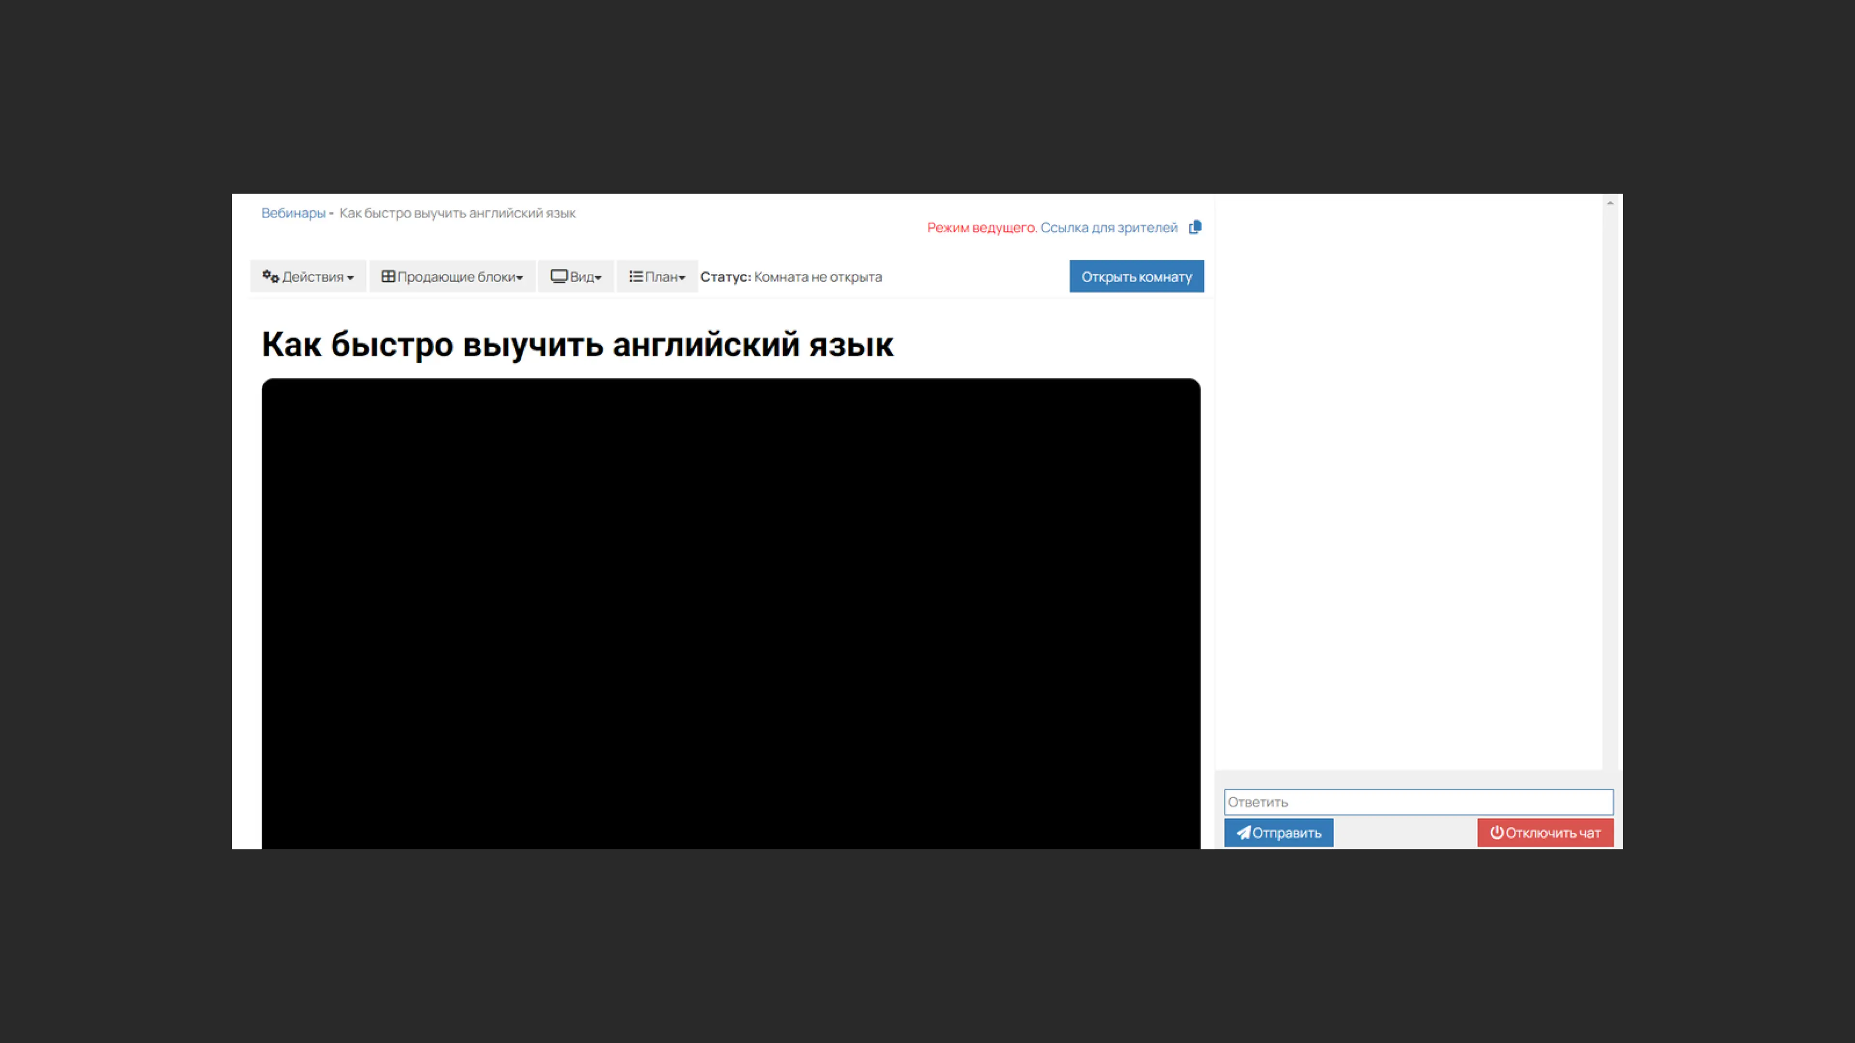Click the copy-link icon near Ссылка для зрителей
The width and height of the screenshot is (1855, 1043).
(1196, 227)
